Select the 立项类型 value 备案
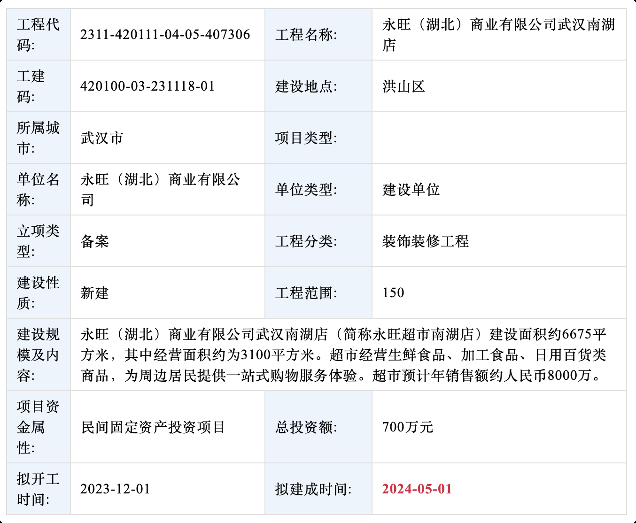 point(95,241)
